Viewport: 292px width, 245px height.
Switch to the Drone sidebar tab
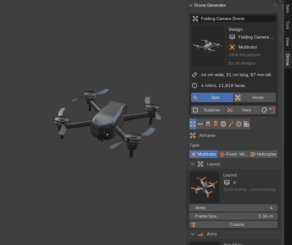pyautogui.click(x=288, y=60)
